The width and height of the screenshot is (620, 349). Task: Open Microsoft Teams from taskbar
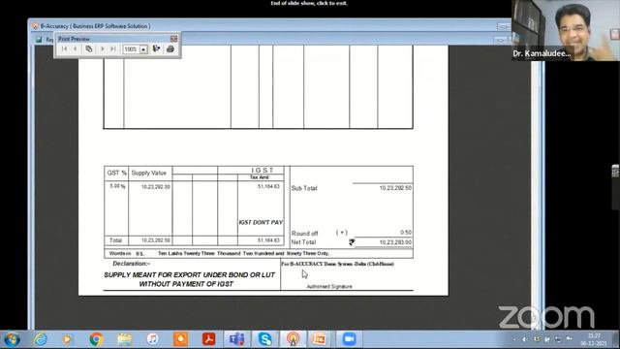tap(236, 339)
